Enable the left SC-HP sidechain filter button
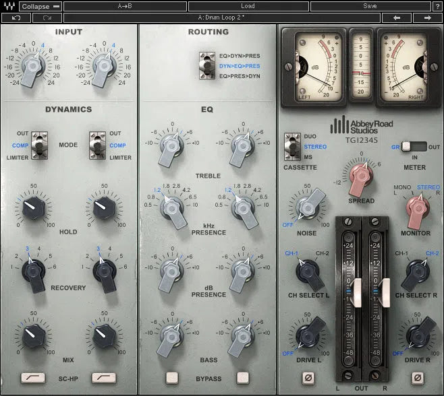Screen dimensions: 444x396 (x=33, y=378)
